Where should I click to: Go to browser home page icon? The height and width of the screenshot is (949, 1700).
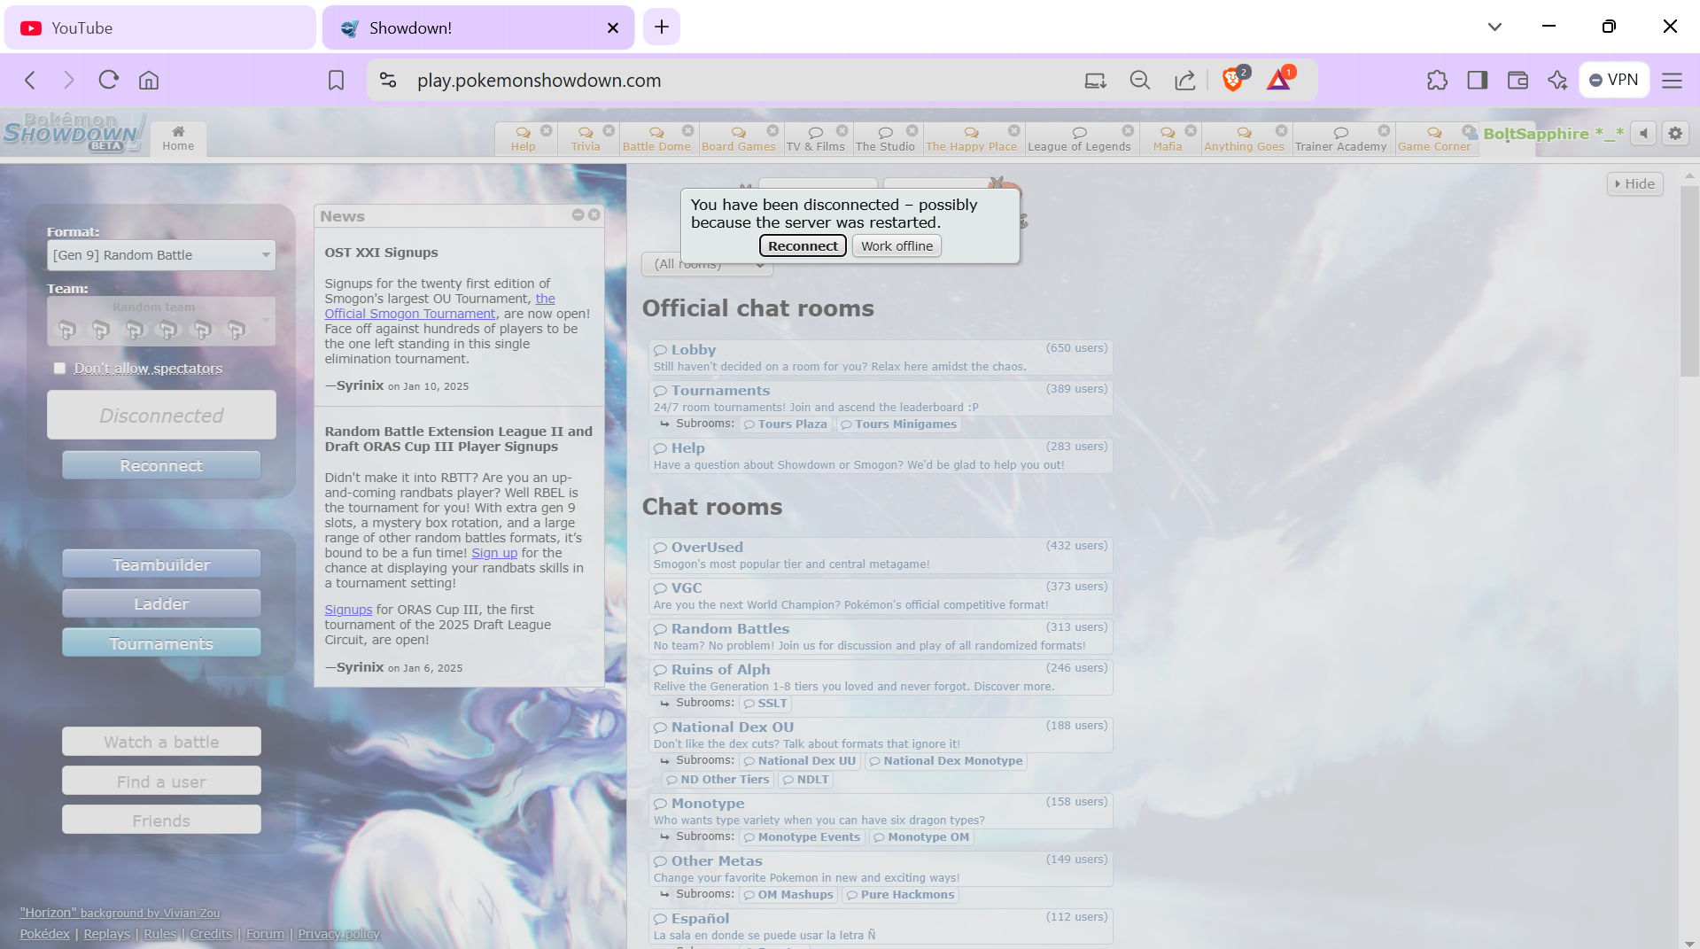[x=149, y=81]
